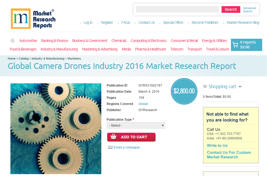Open Food & Beverages category
This screenshot has height=176, width=267.
tap(23, 49)
